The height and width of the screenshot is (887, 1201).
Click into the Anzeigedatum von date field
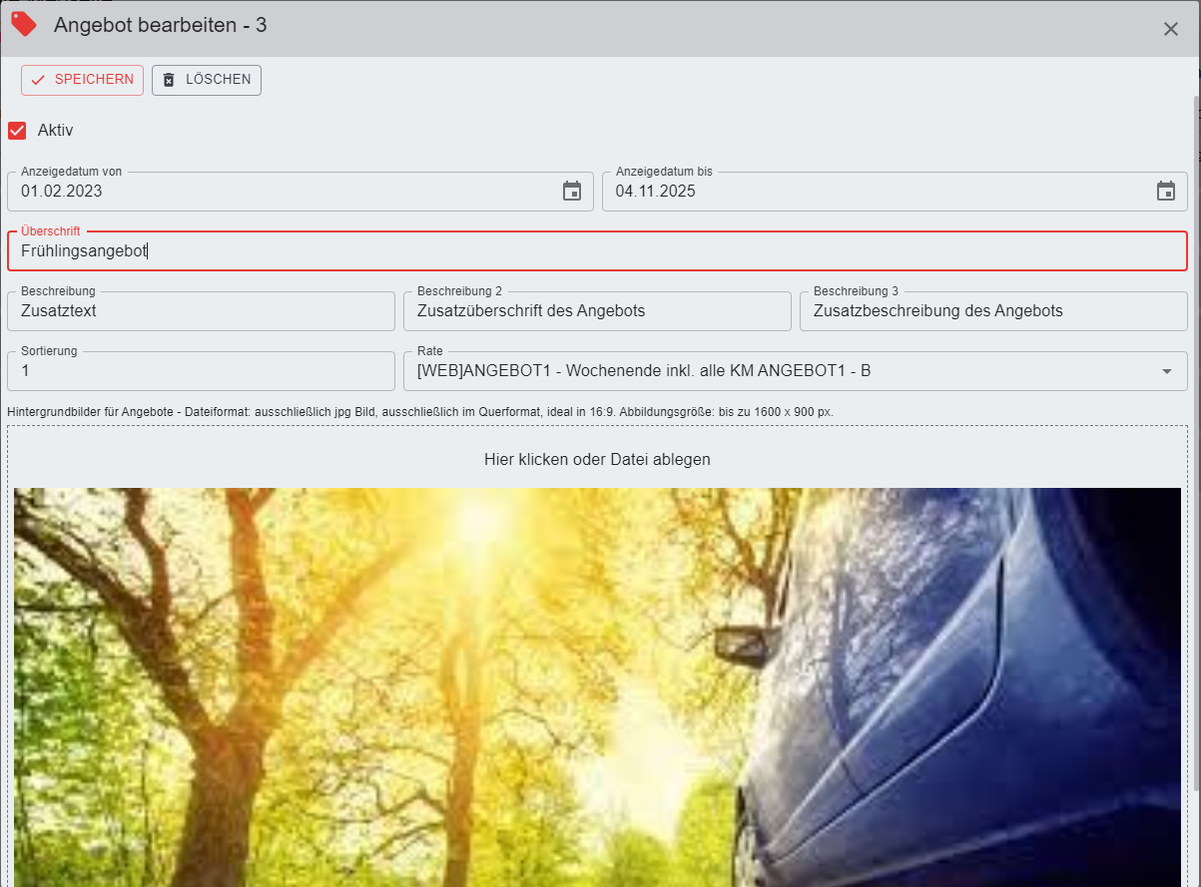(280, 192)
